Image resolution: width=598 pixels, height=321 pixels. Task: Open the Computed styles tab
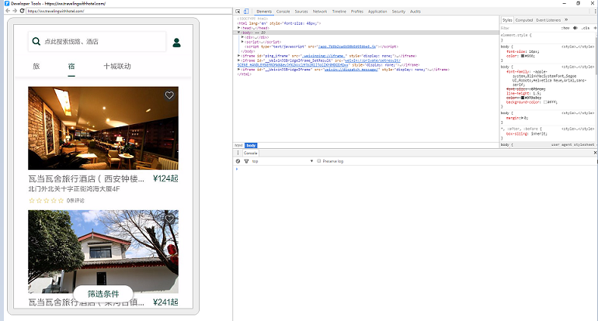[524, 19]
